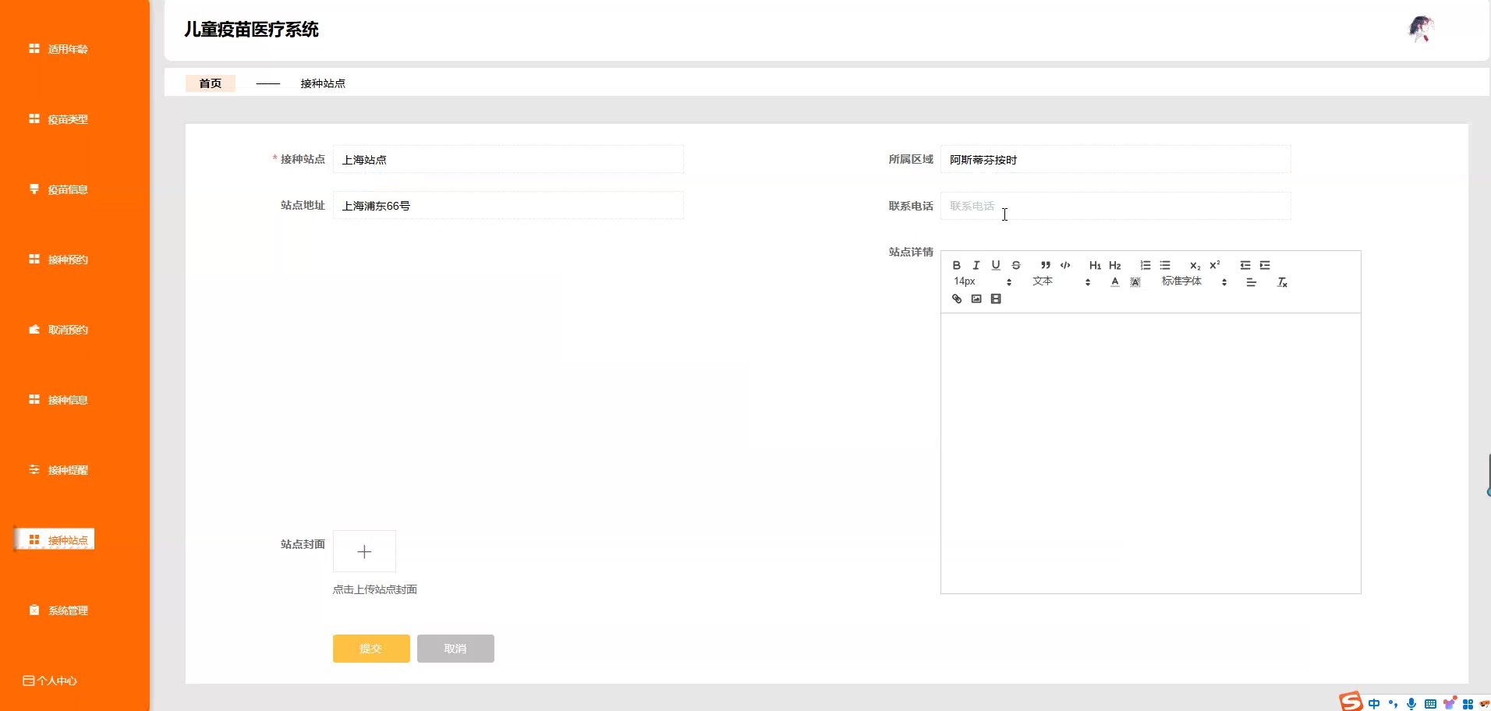Toggle underline formatting in the editor

tap(996, 265)
